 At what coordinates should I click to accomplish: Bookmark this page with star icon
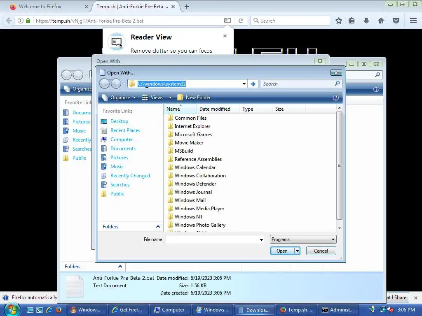tap(339, 21)
